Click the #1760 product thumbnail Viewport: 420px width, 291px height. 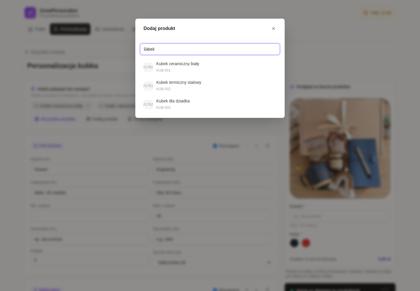[148, 67]
